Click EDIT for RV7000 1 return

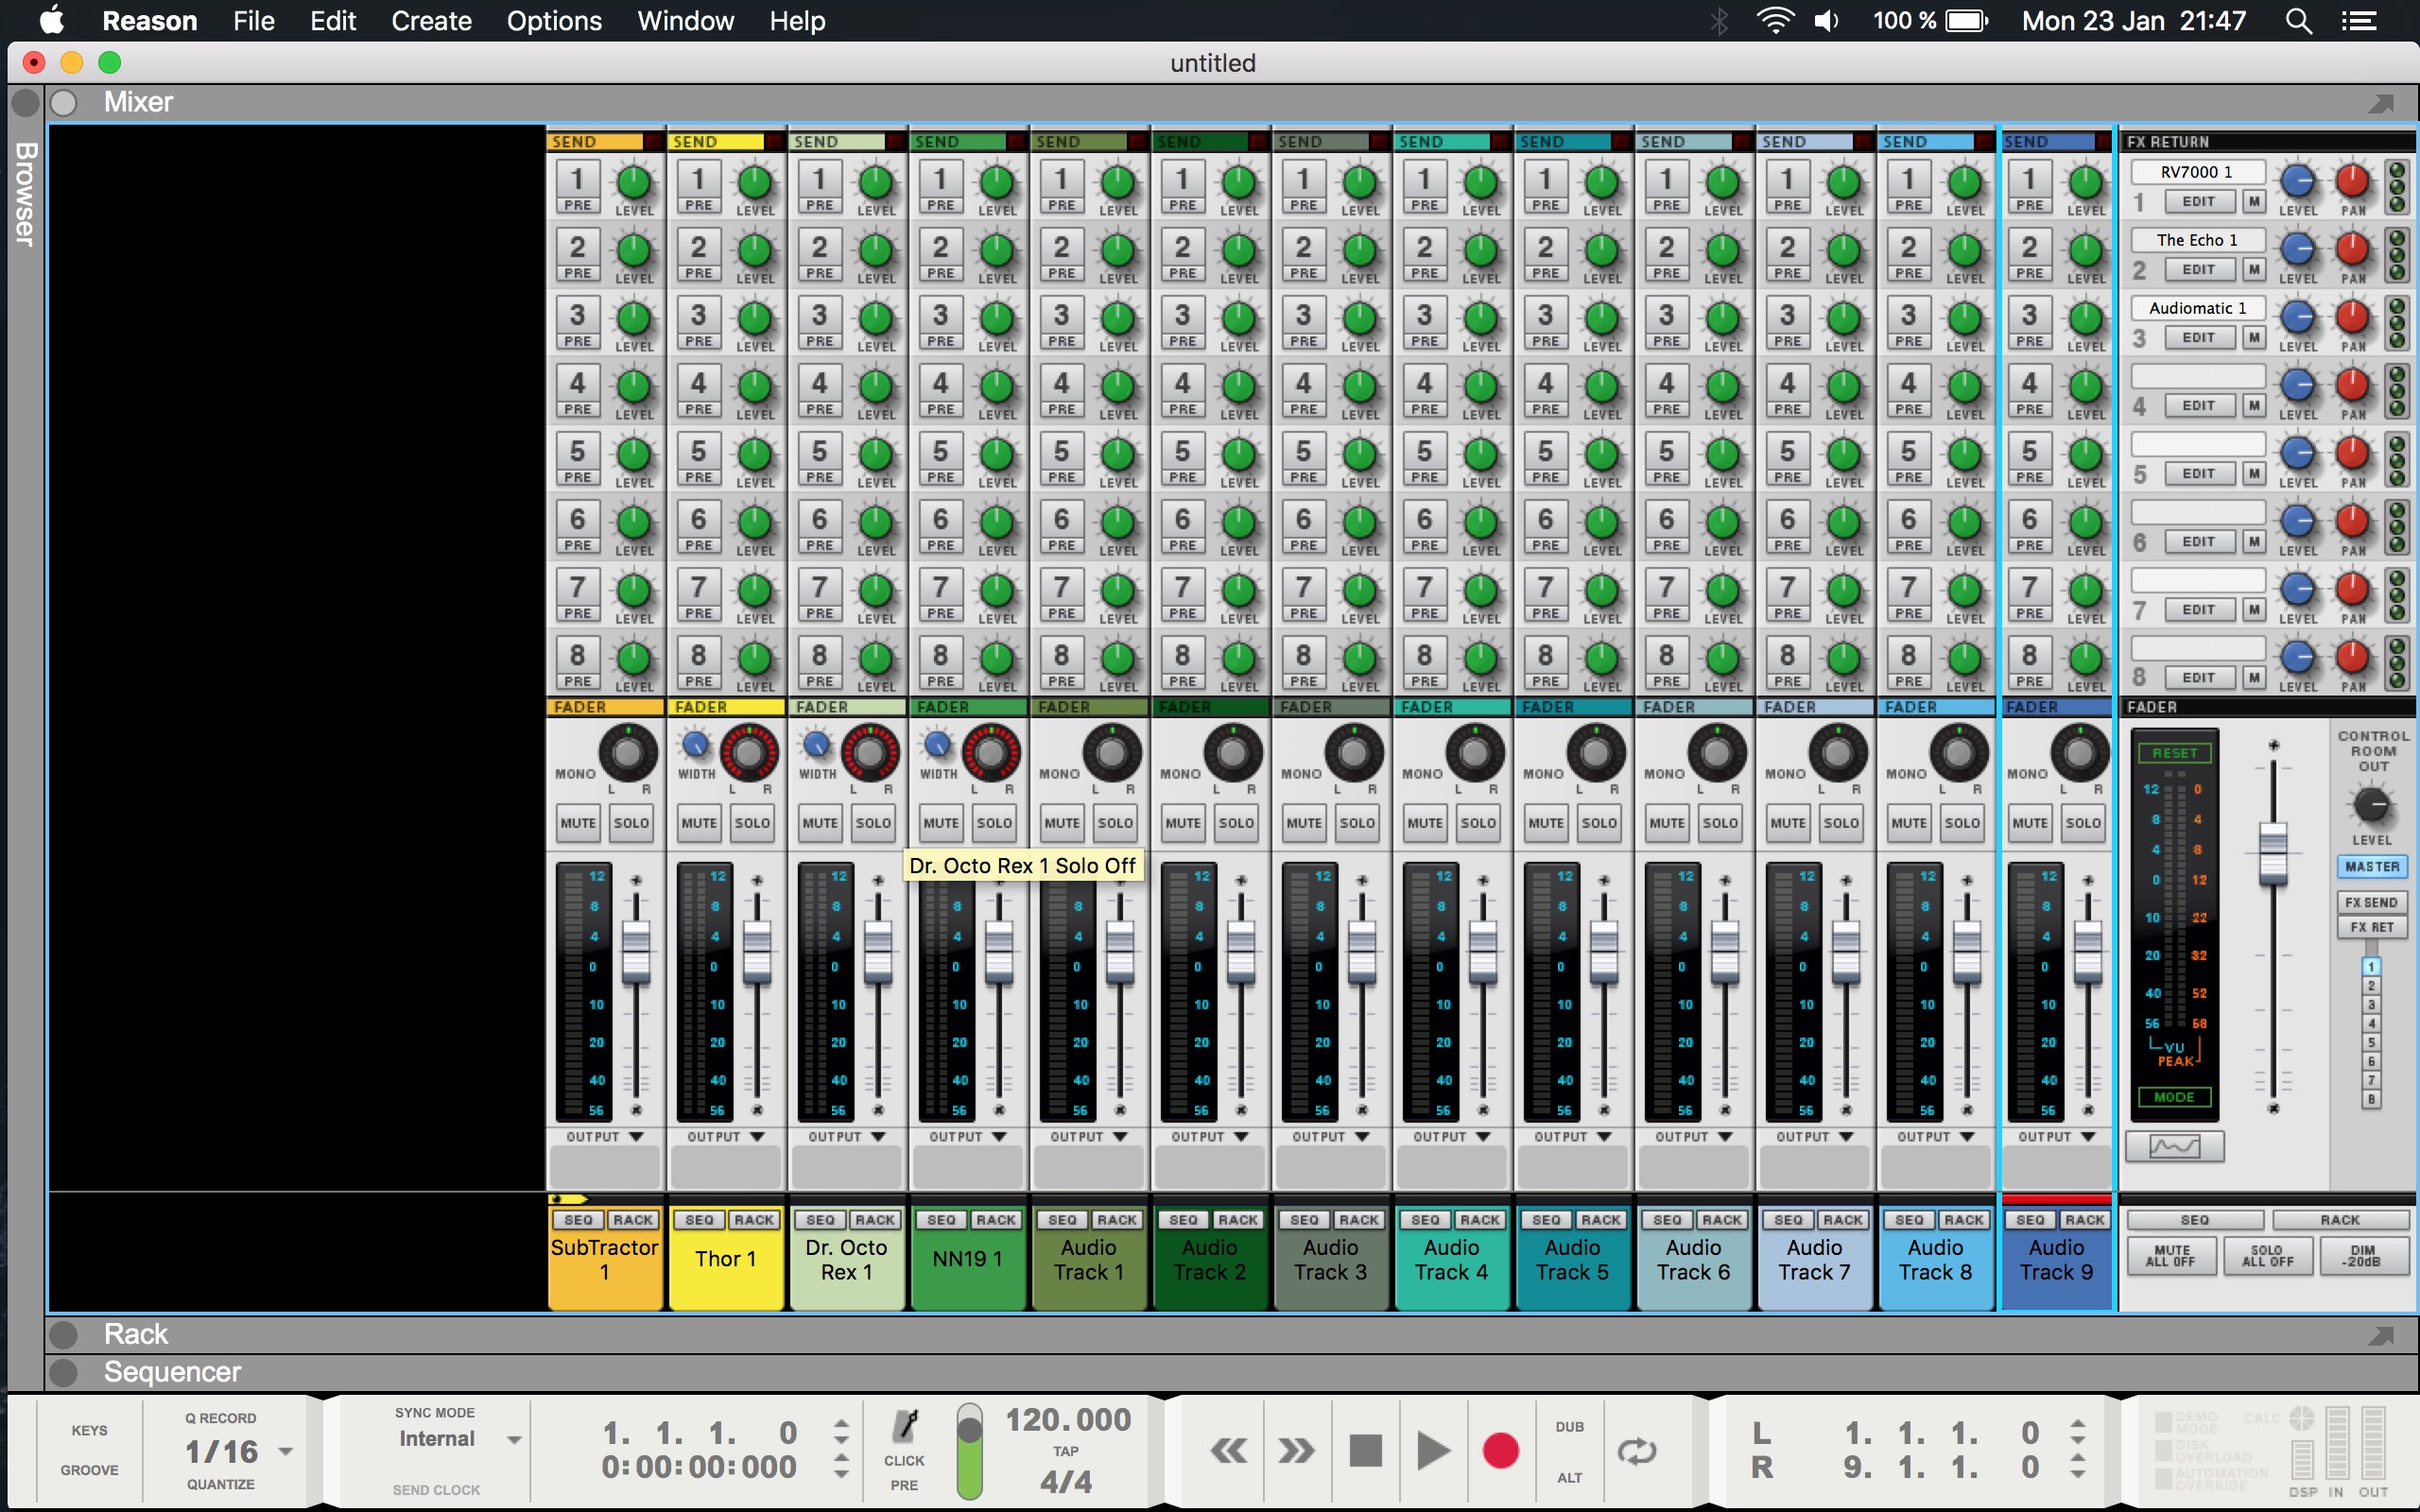pos(2198,202)
